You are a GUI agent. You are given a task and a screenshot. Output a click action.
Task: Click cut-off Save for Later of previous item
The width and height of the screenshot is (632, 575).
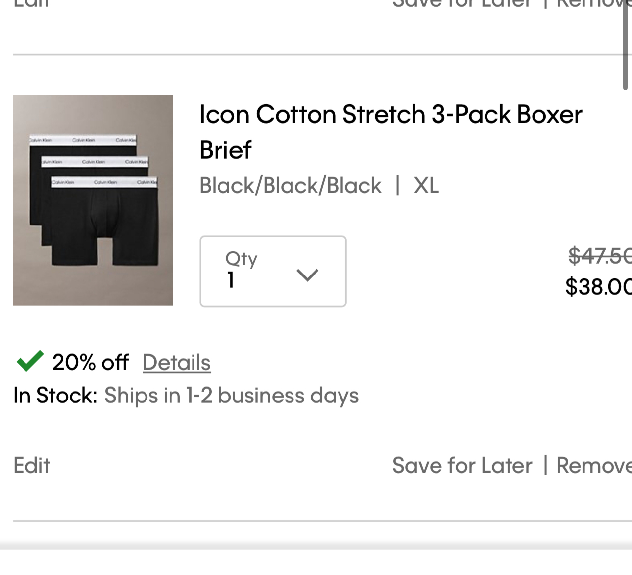(462, 3)
